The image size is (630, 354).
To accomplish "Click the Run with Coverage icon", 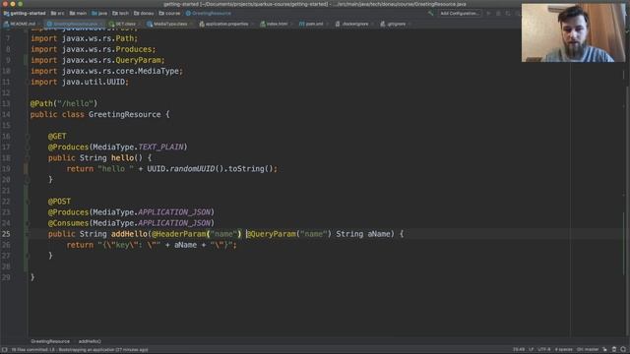I will tap(508, 13).
